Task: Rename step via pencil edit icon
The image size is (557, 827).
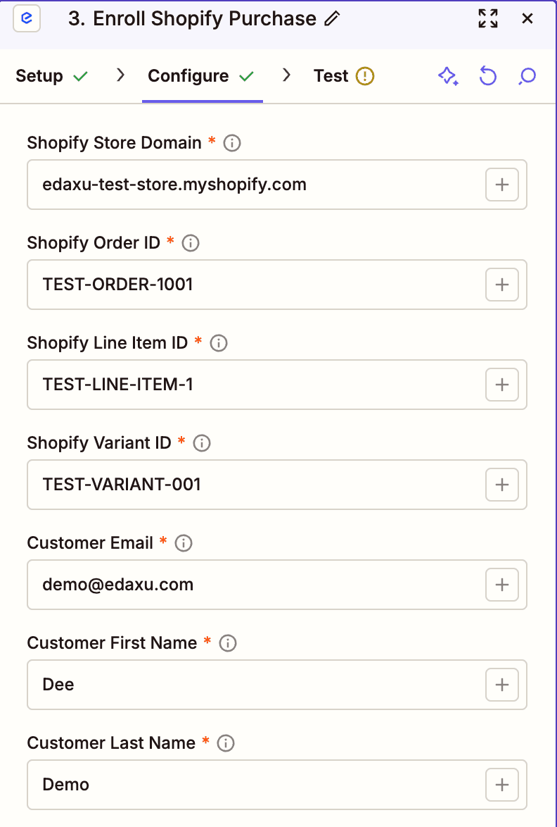Action: 332,19
